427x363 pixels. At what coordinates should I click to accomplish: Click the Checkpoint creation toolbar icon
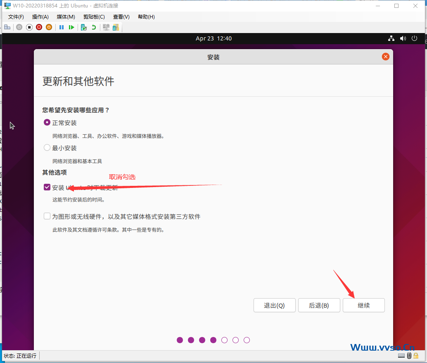(83, 27)
